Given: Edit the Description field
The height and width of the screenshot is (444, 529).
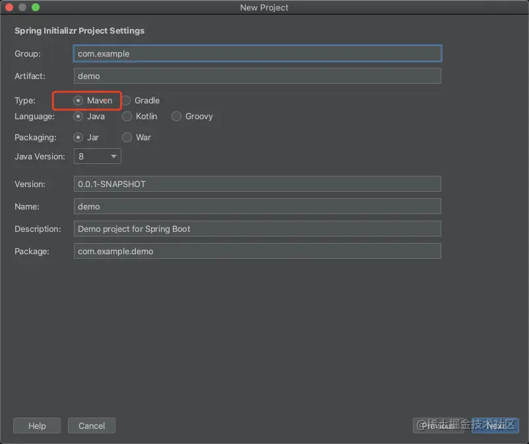Looking at the screenshot, I should click(257, 229).
